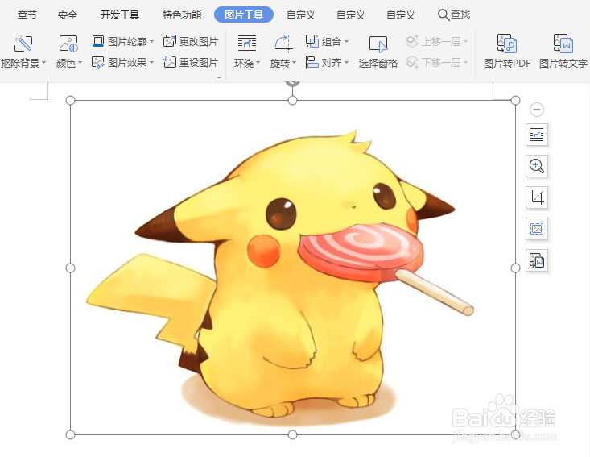
Task: Click the 旋转 rotate icon
Action: 283,44
